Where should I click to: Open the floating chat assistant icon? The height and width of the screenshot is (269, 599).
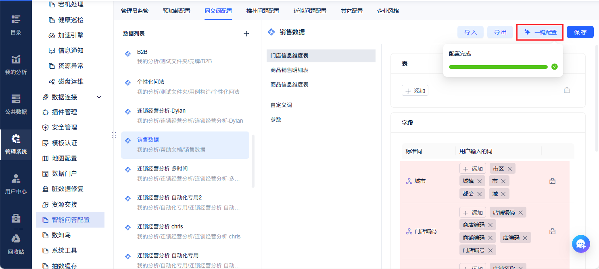point(581,244)
